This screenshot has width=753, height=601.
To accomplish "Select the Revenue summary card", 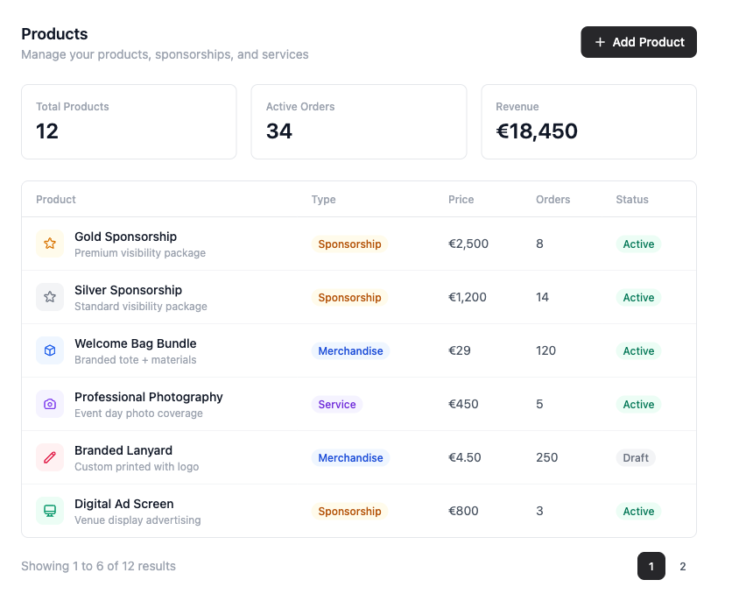I will [x=588, y=122].
